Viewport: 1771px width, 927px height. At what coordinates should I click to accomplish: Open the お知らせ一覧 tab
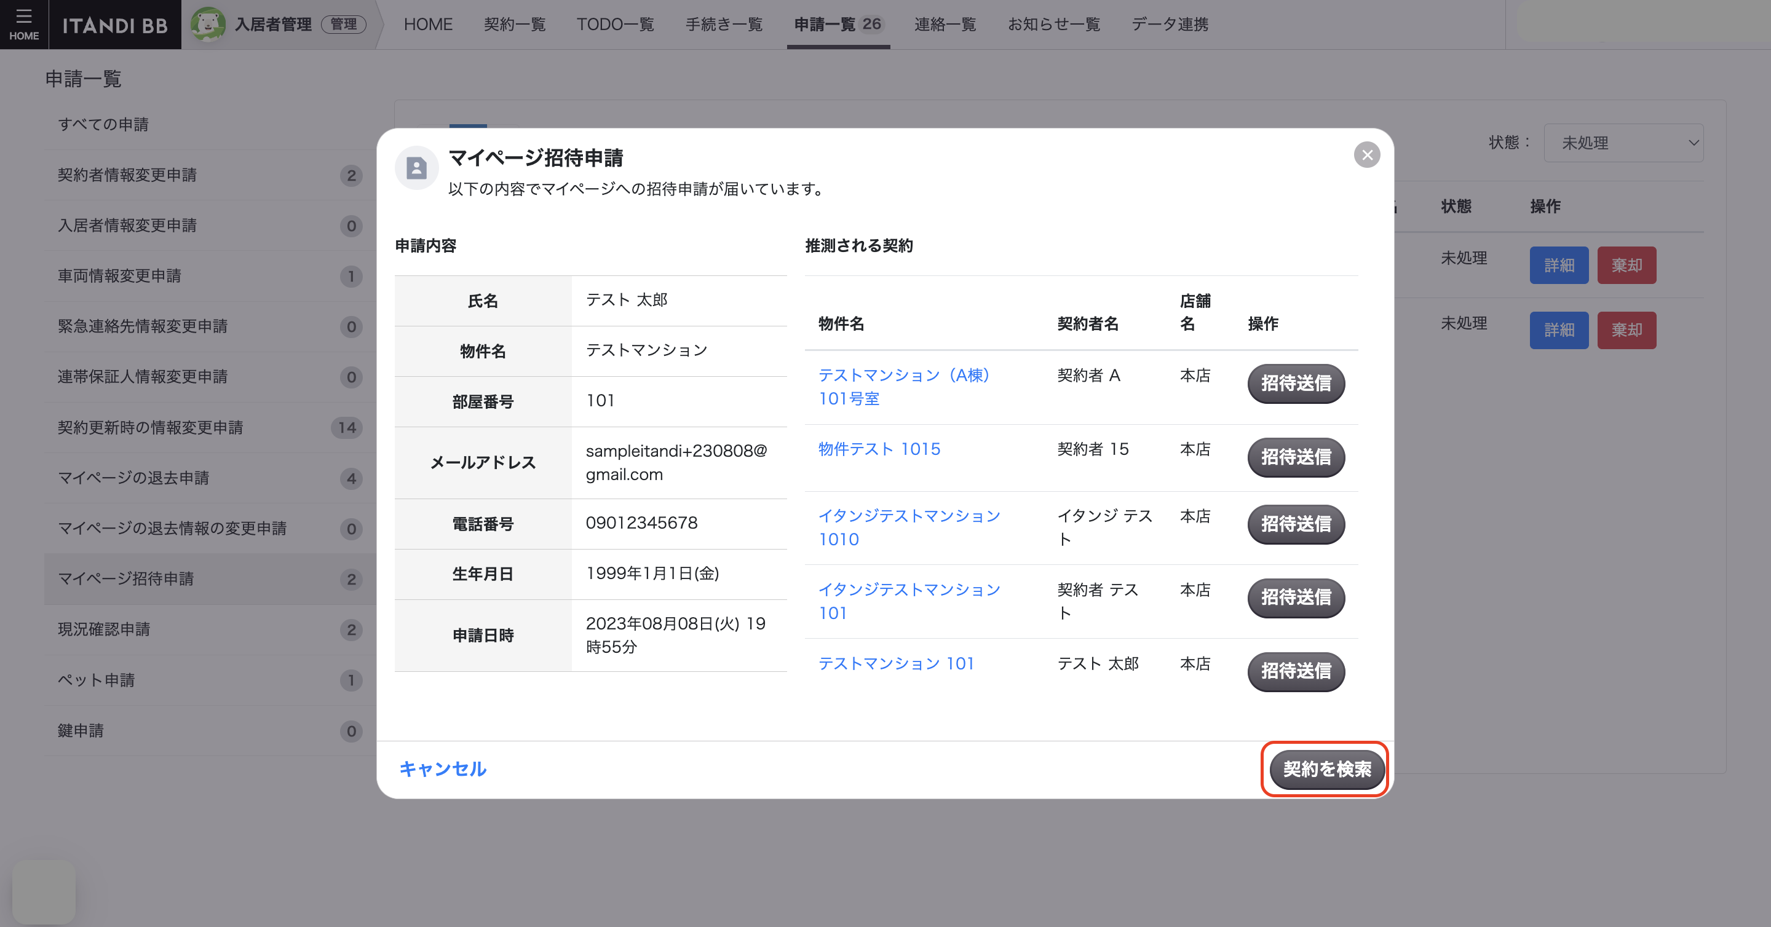(1054, 25)
